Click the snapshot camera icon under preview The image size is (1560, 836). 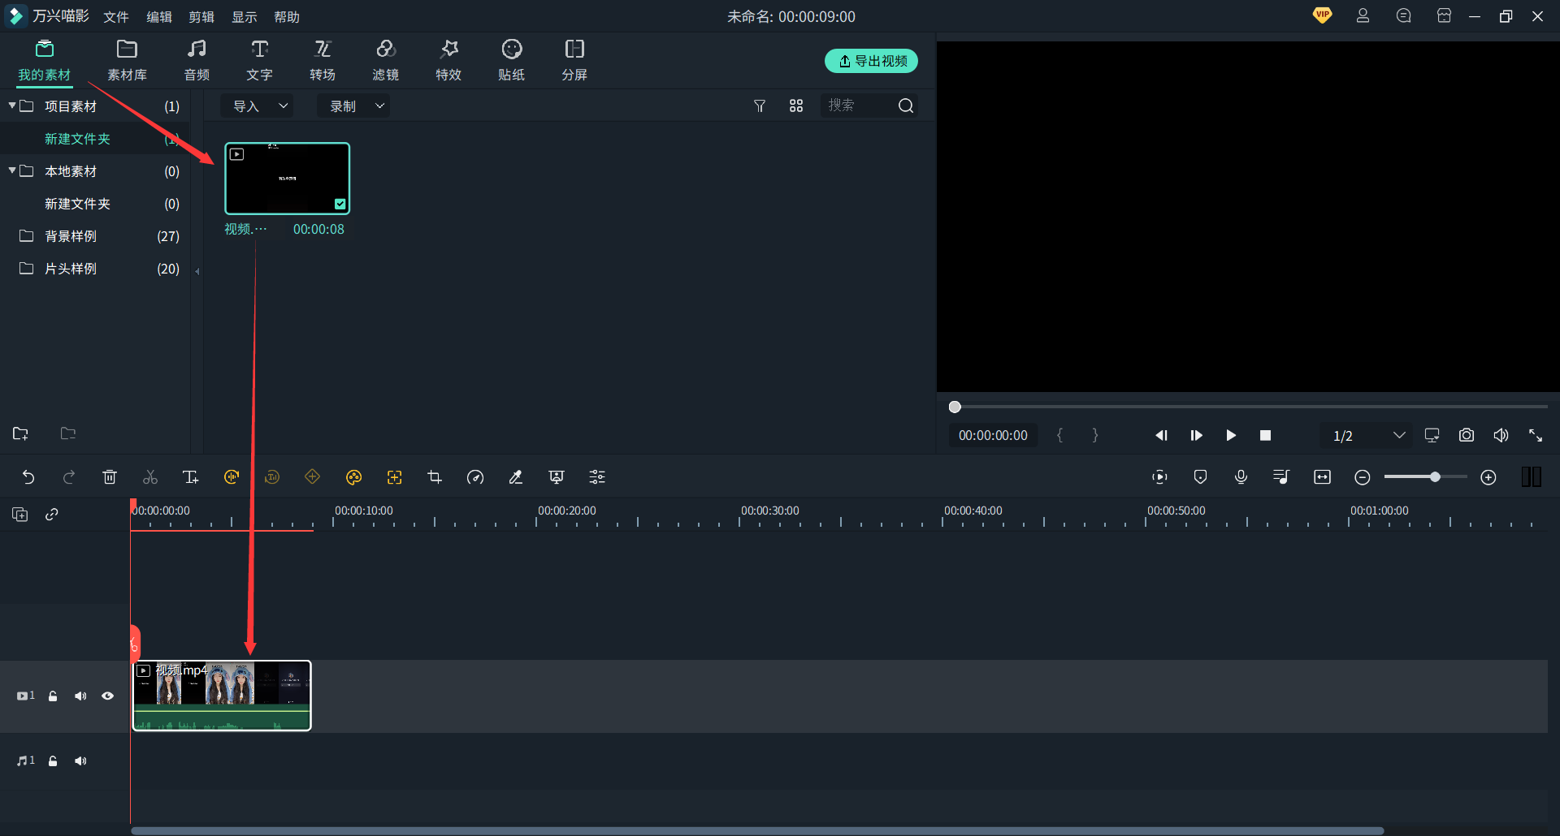1466,436
